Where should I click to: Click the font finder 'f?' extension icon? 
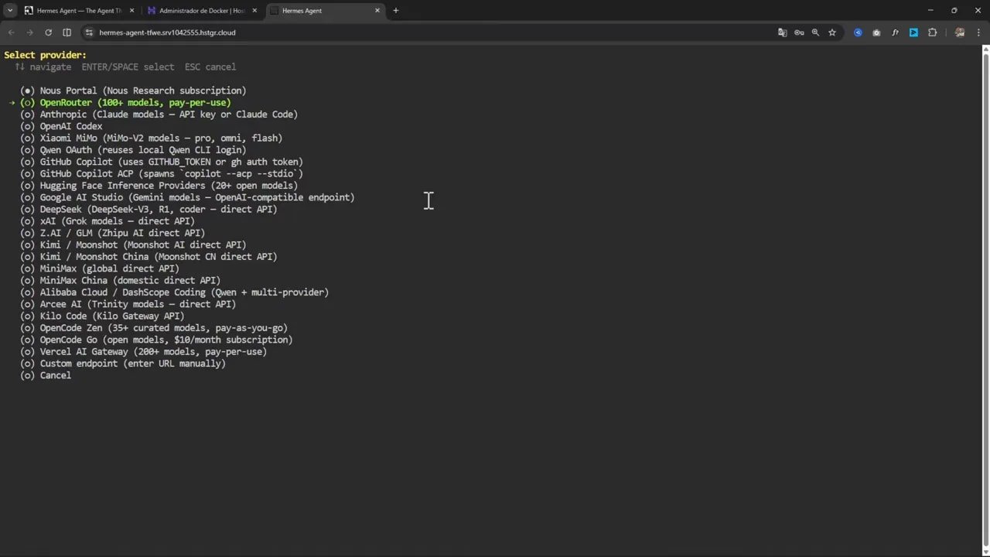pos(895,32)
